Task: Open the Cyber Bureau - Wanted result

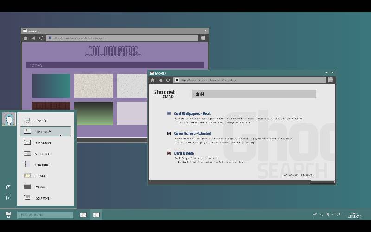Action: pos(192,133)
